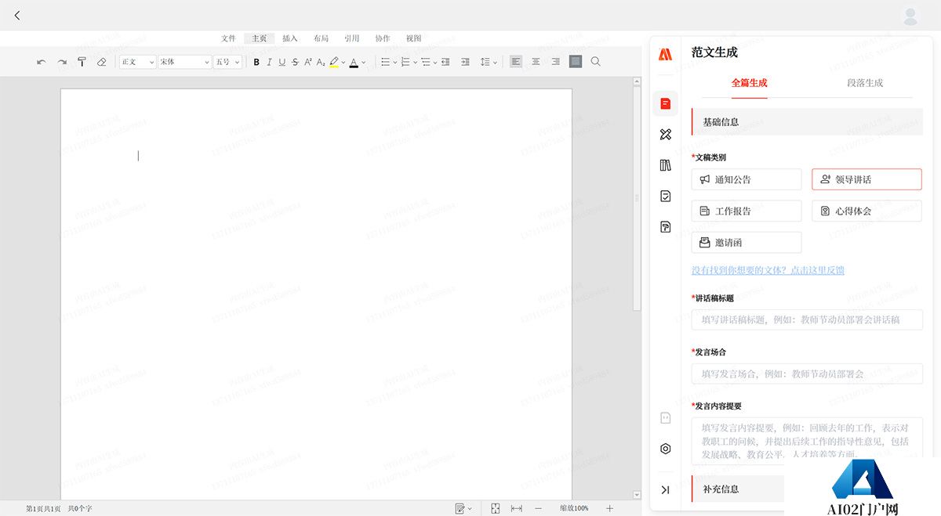
Task: Open the document template icon in sidebar
Action: tap(665, 227)
